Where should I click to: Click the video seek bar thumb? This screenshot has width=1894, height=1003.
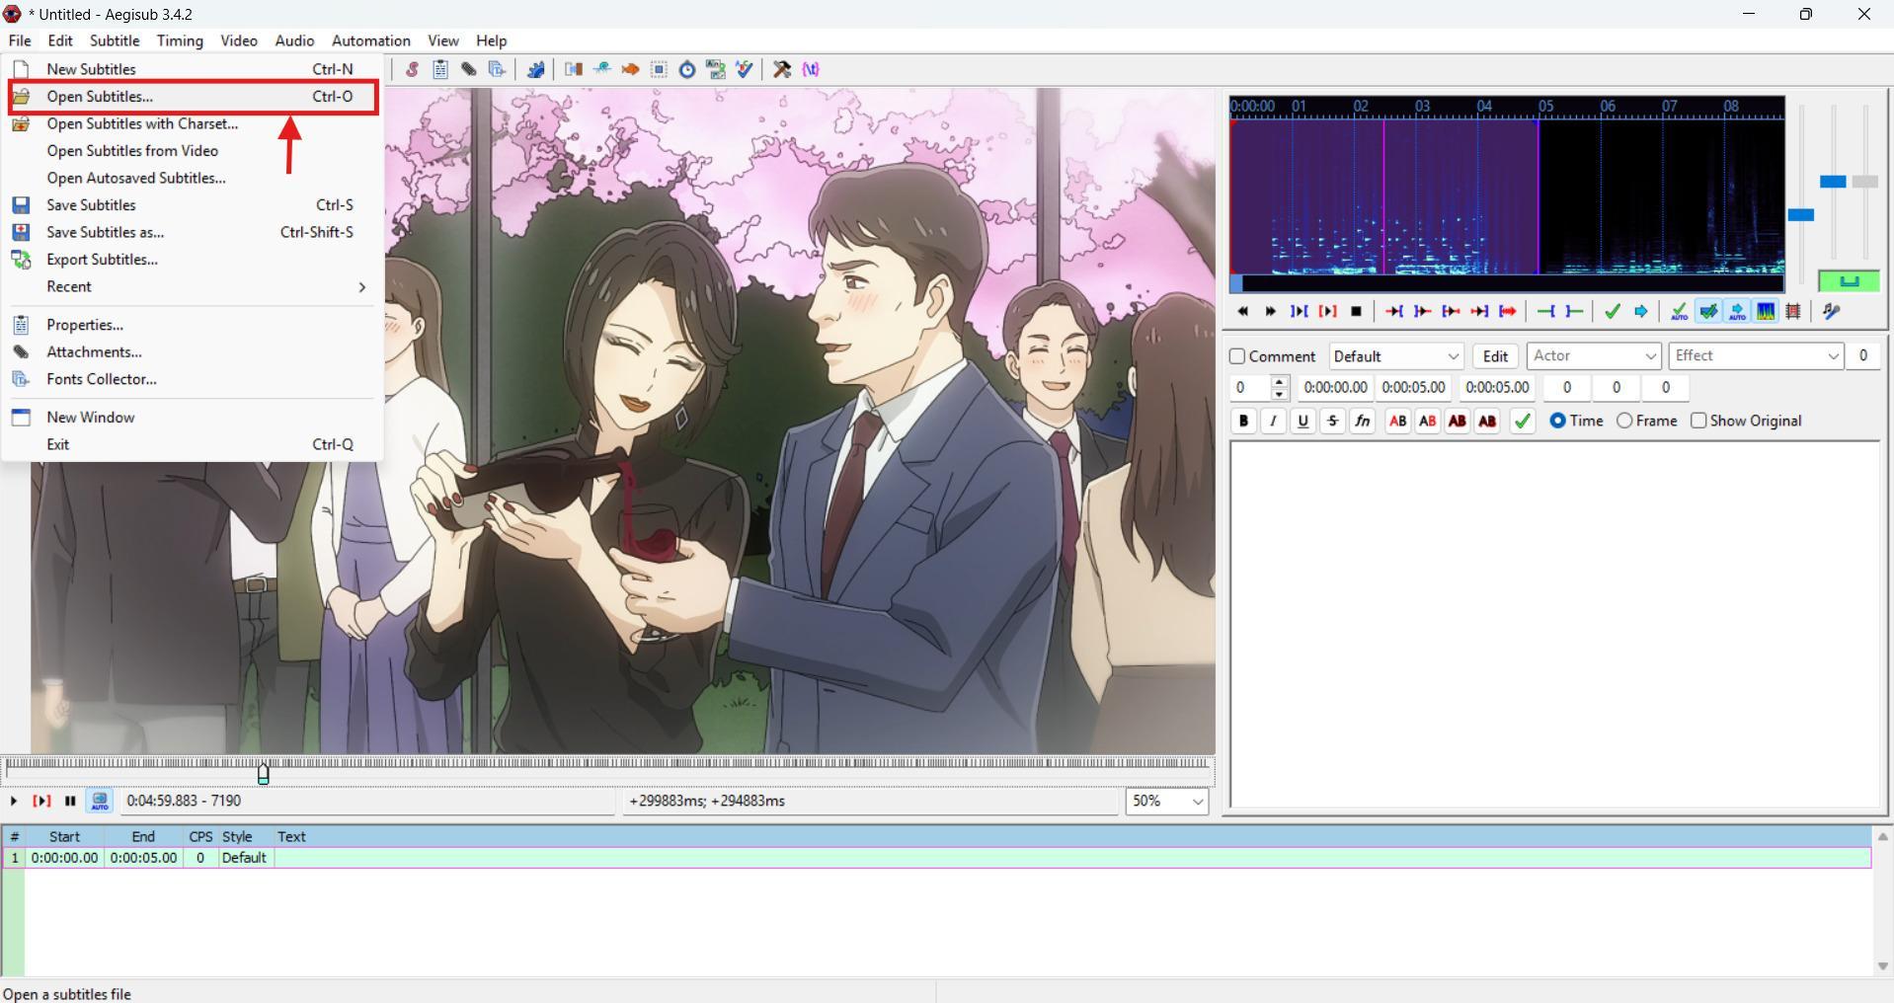tap(264, 773)
